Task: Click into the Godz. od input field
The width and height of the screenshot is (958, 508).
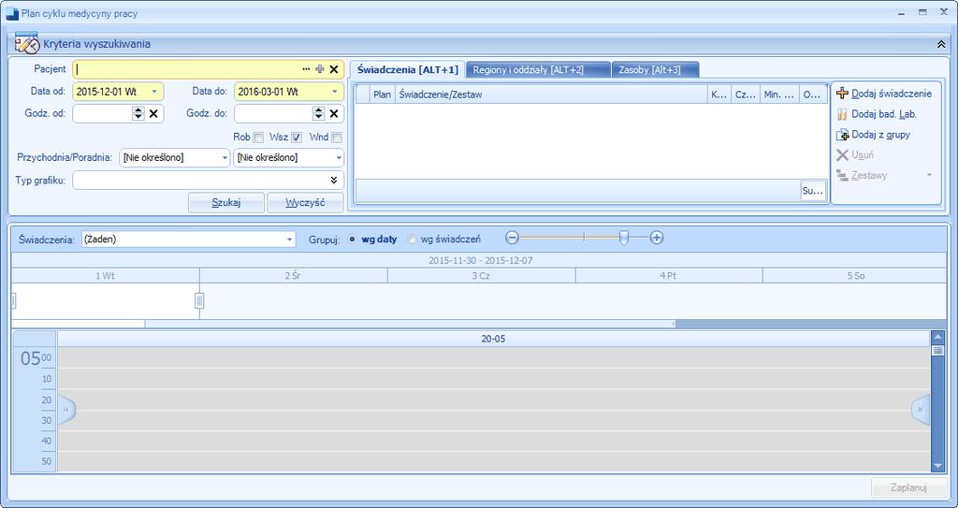Action: pyautogui.click(x=103, y=114)
